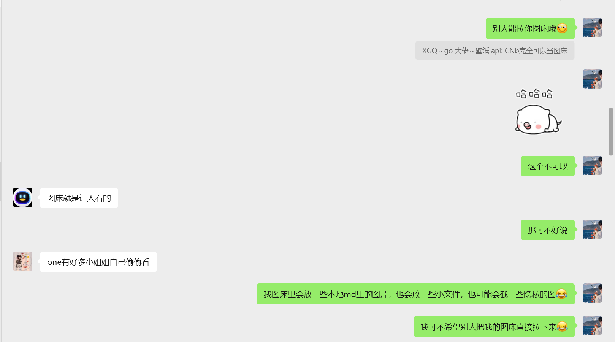Select the message bubble 别人能拉你图床哦

click(530, 28)
